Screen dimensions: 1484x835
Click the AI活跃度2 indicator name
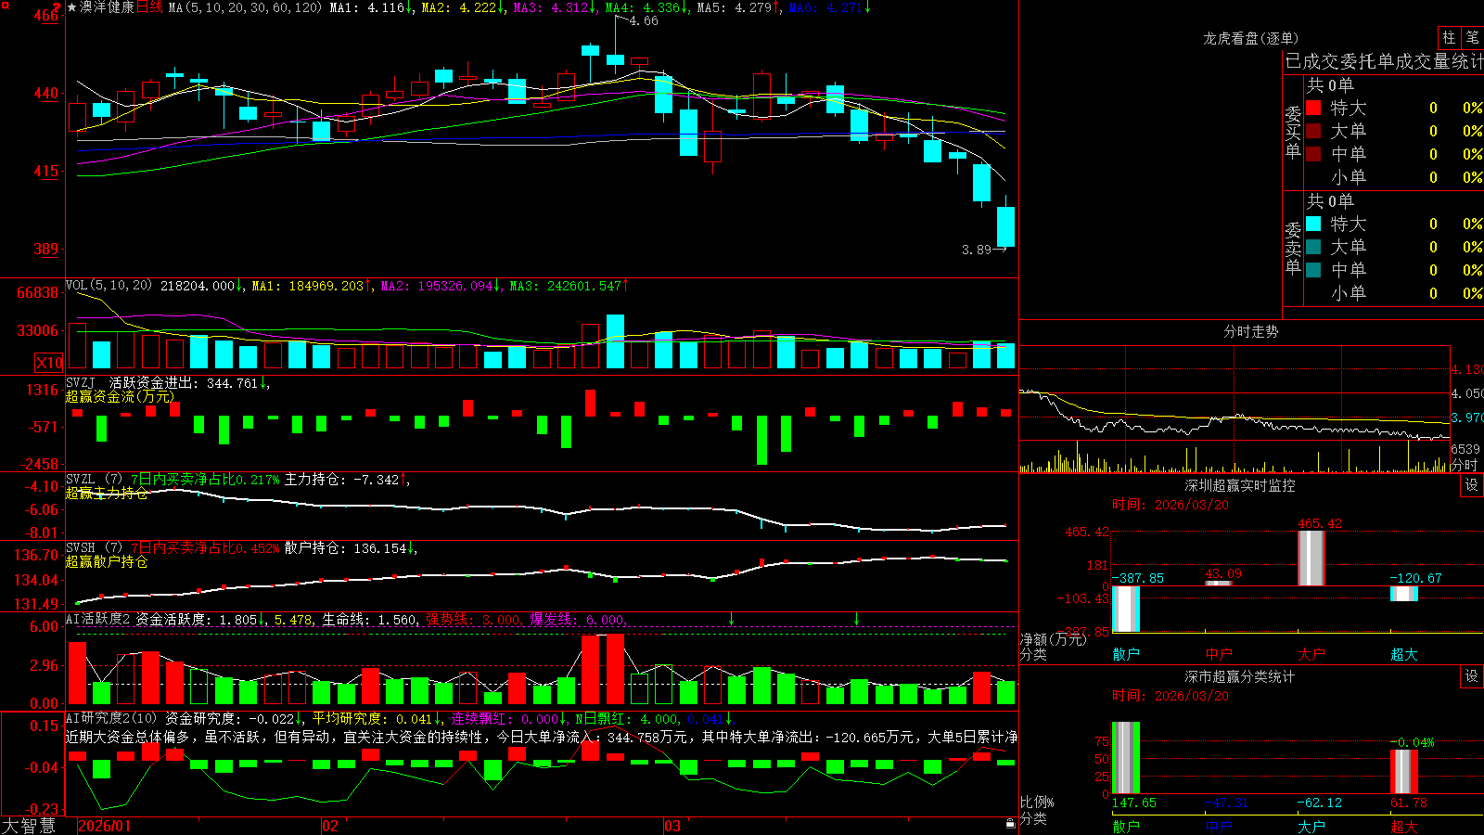98,619
